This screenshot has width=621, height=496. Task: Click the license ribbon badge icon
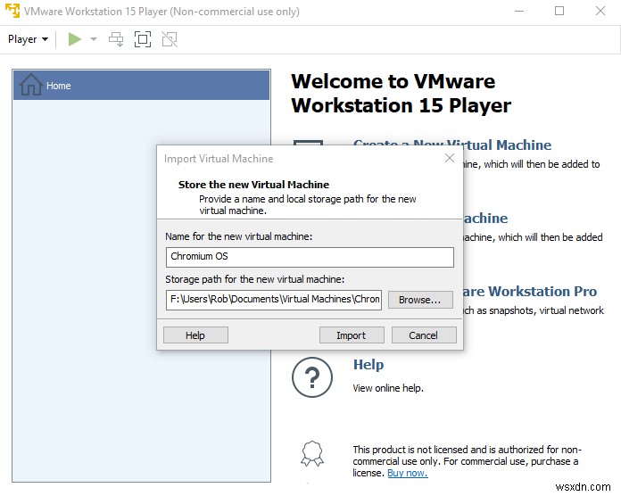[x=312, y=453]
